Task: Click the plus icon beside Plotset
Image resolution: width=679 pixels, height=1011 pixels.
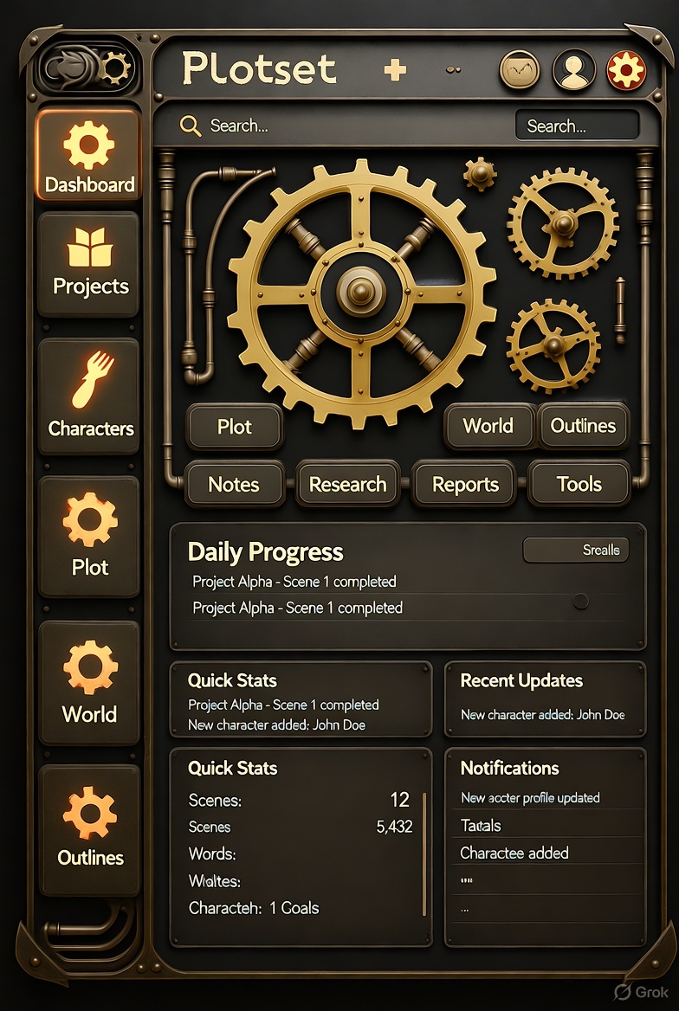Action: [395, 69]
